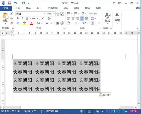Open Font dialog launcher
Viewport: 141px width, 114px height.
click(64, 28)
